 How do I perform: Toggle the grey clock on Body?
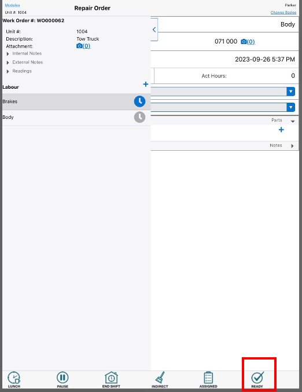click(139, 117)
